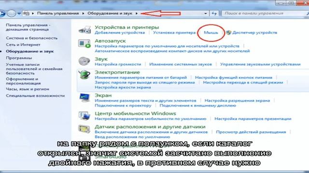
Task: Click Настройка яркости экрана link
Action: [x=123, y=87]
